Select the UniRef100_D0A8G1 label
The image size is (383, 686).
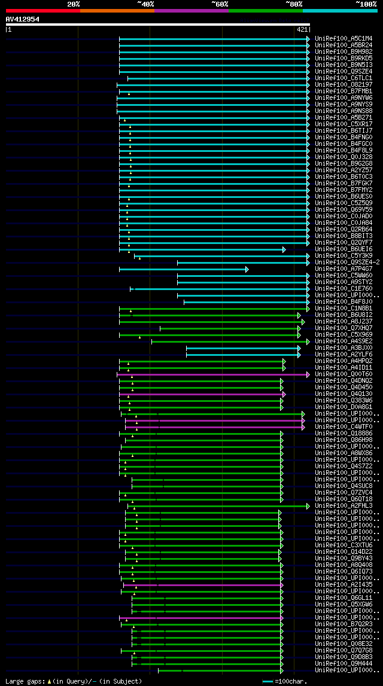click(x=344, y=407)
